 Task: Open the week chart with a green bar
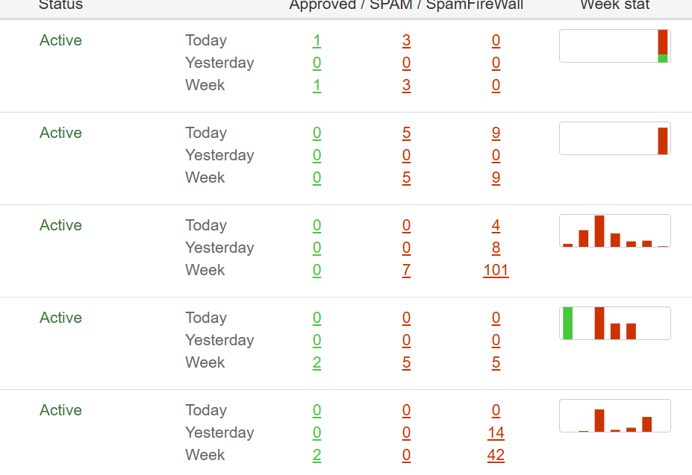coord(614,324)
